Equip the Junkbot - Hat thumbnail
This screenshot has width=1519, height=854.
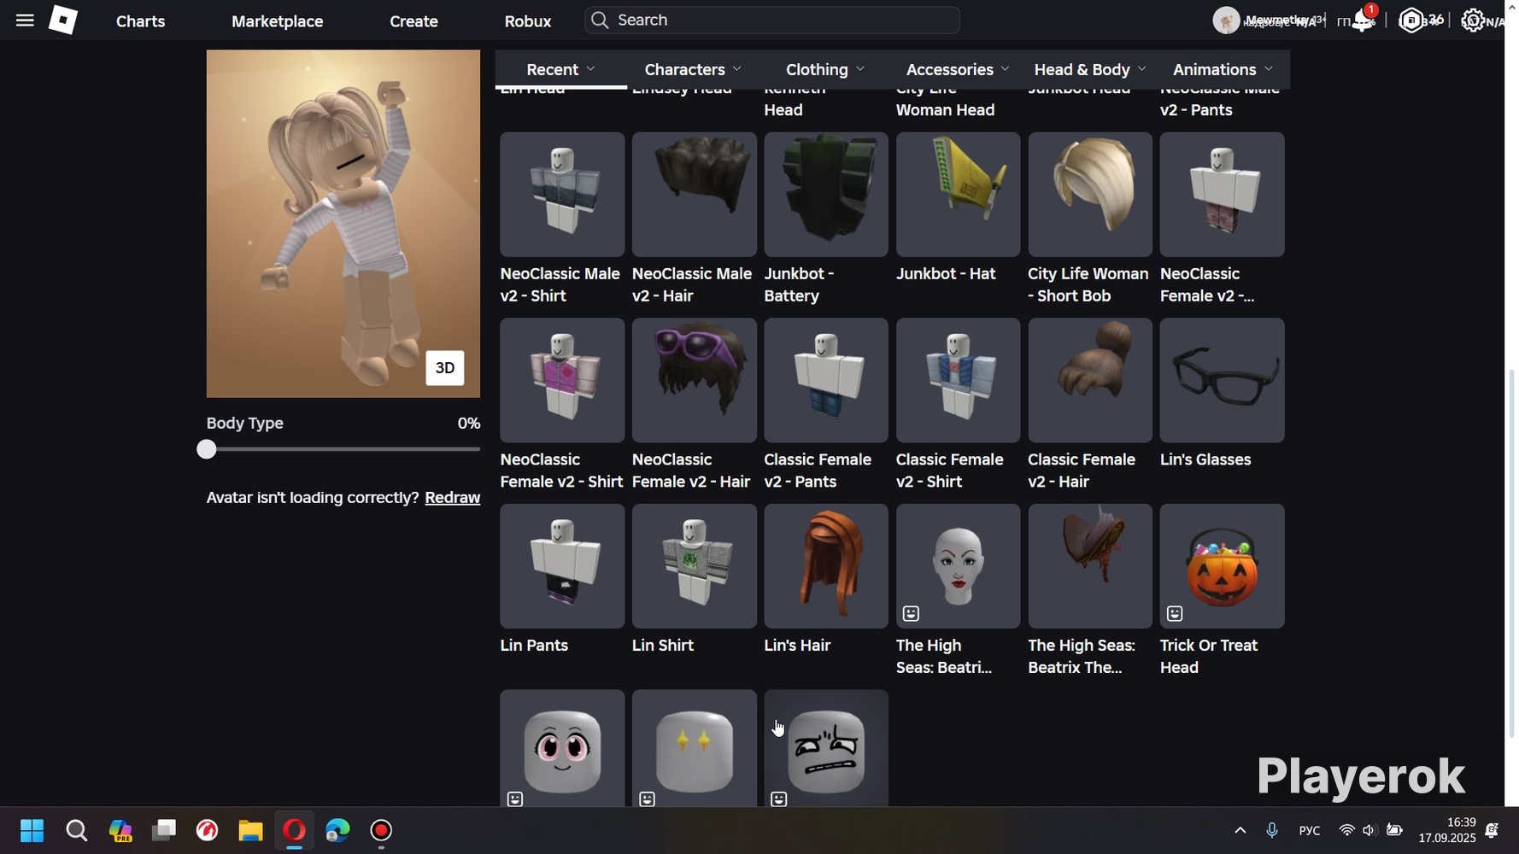click(x=959, y=195)
